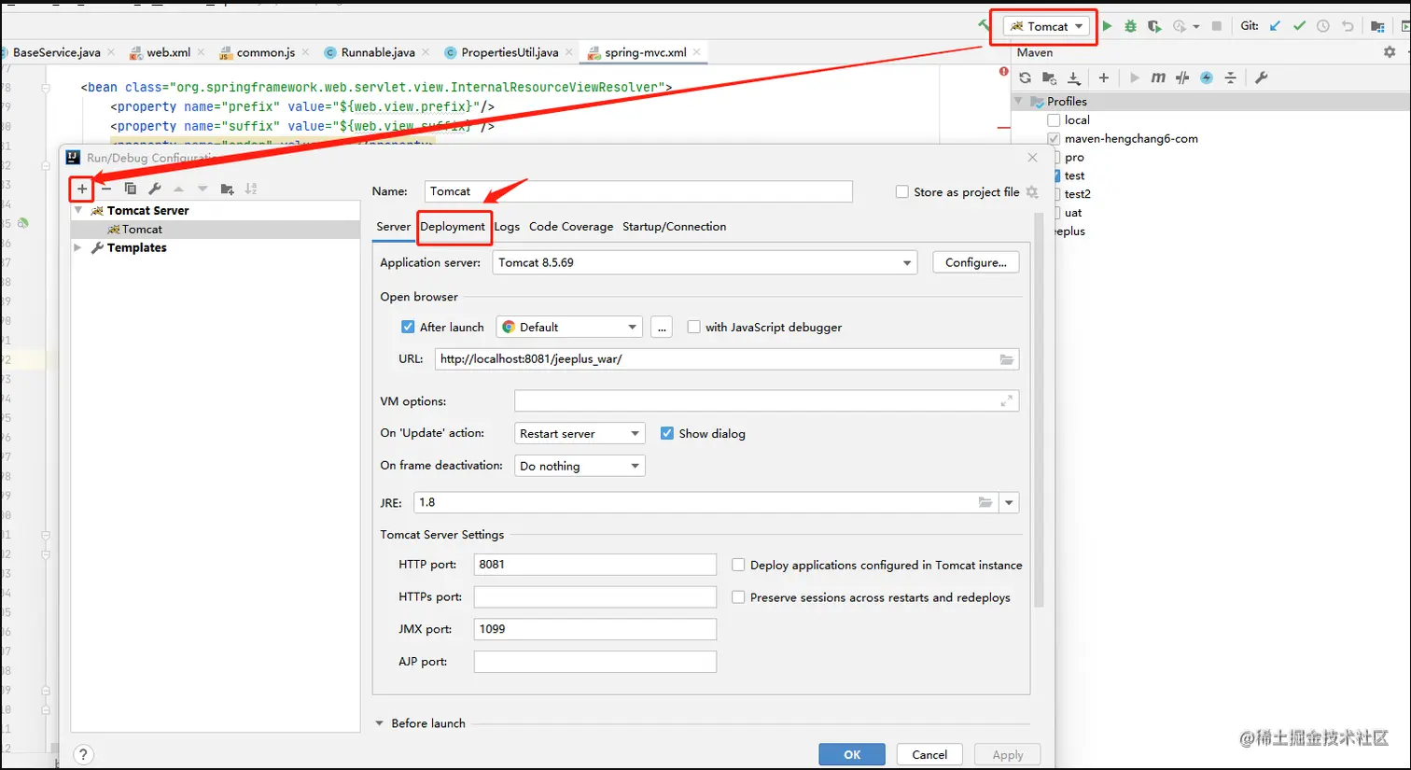
Task: Click the Configure... button
Action: 976,262
